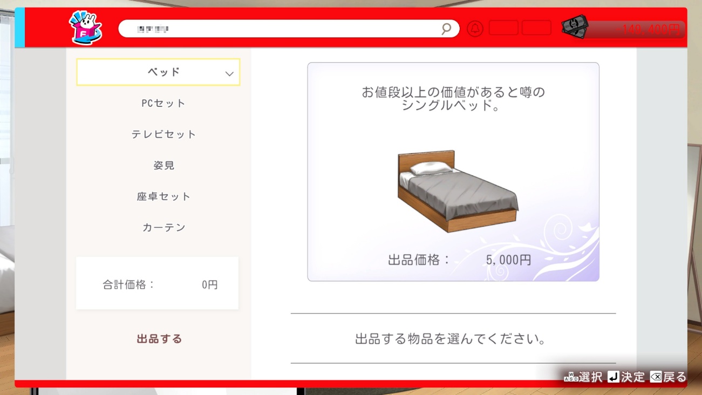Image resolution: width=702 pixels, height=395 pixels.
Task: Select PCセット from the list
Action: [x=163, y=103]
